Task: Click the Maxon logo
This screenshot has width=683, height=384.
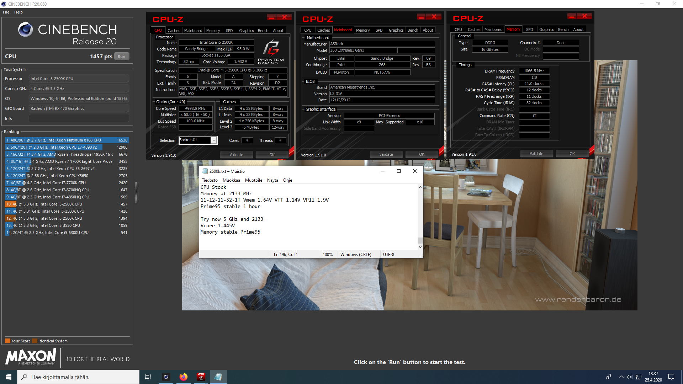Action: click(31, 357)
